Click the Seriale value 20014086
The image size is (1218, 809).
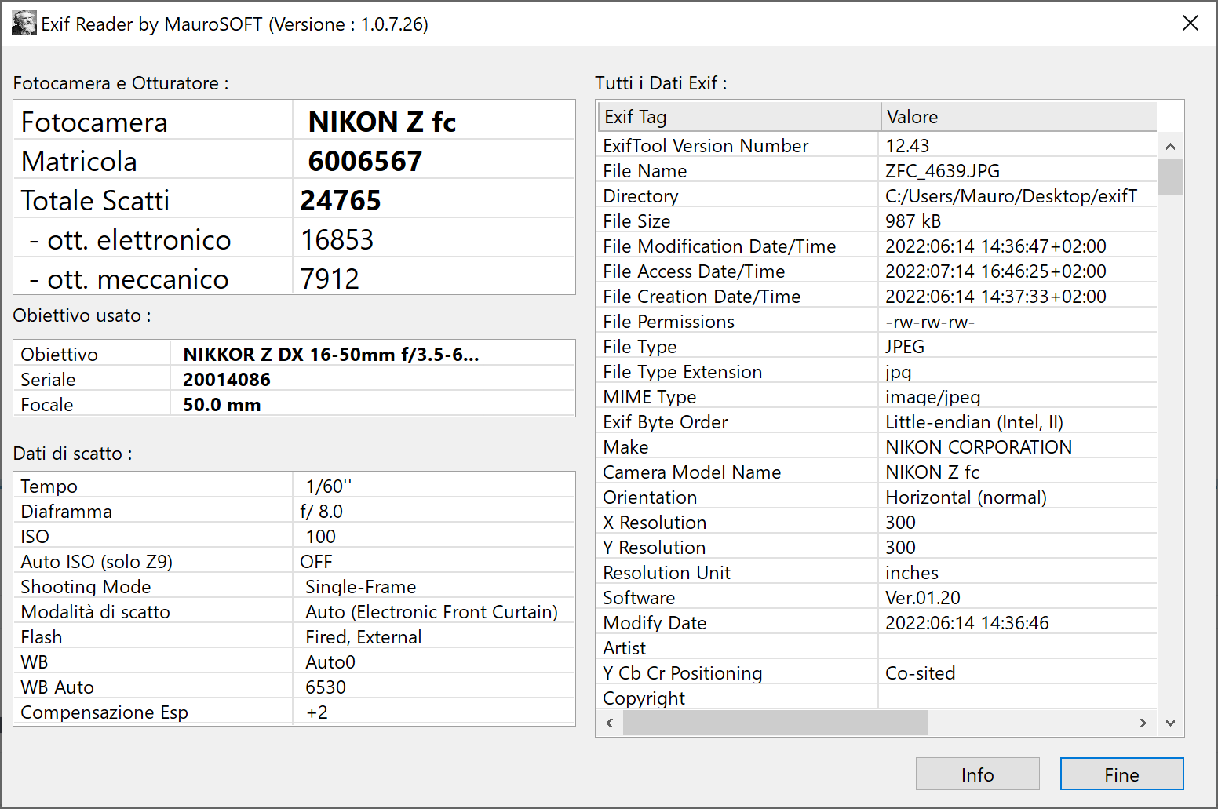[227, 380]
